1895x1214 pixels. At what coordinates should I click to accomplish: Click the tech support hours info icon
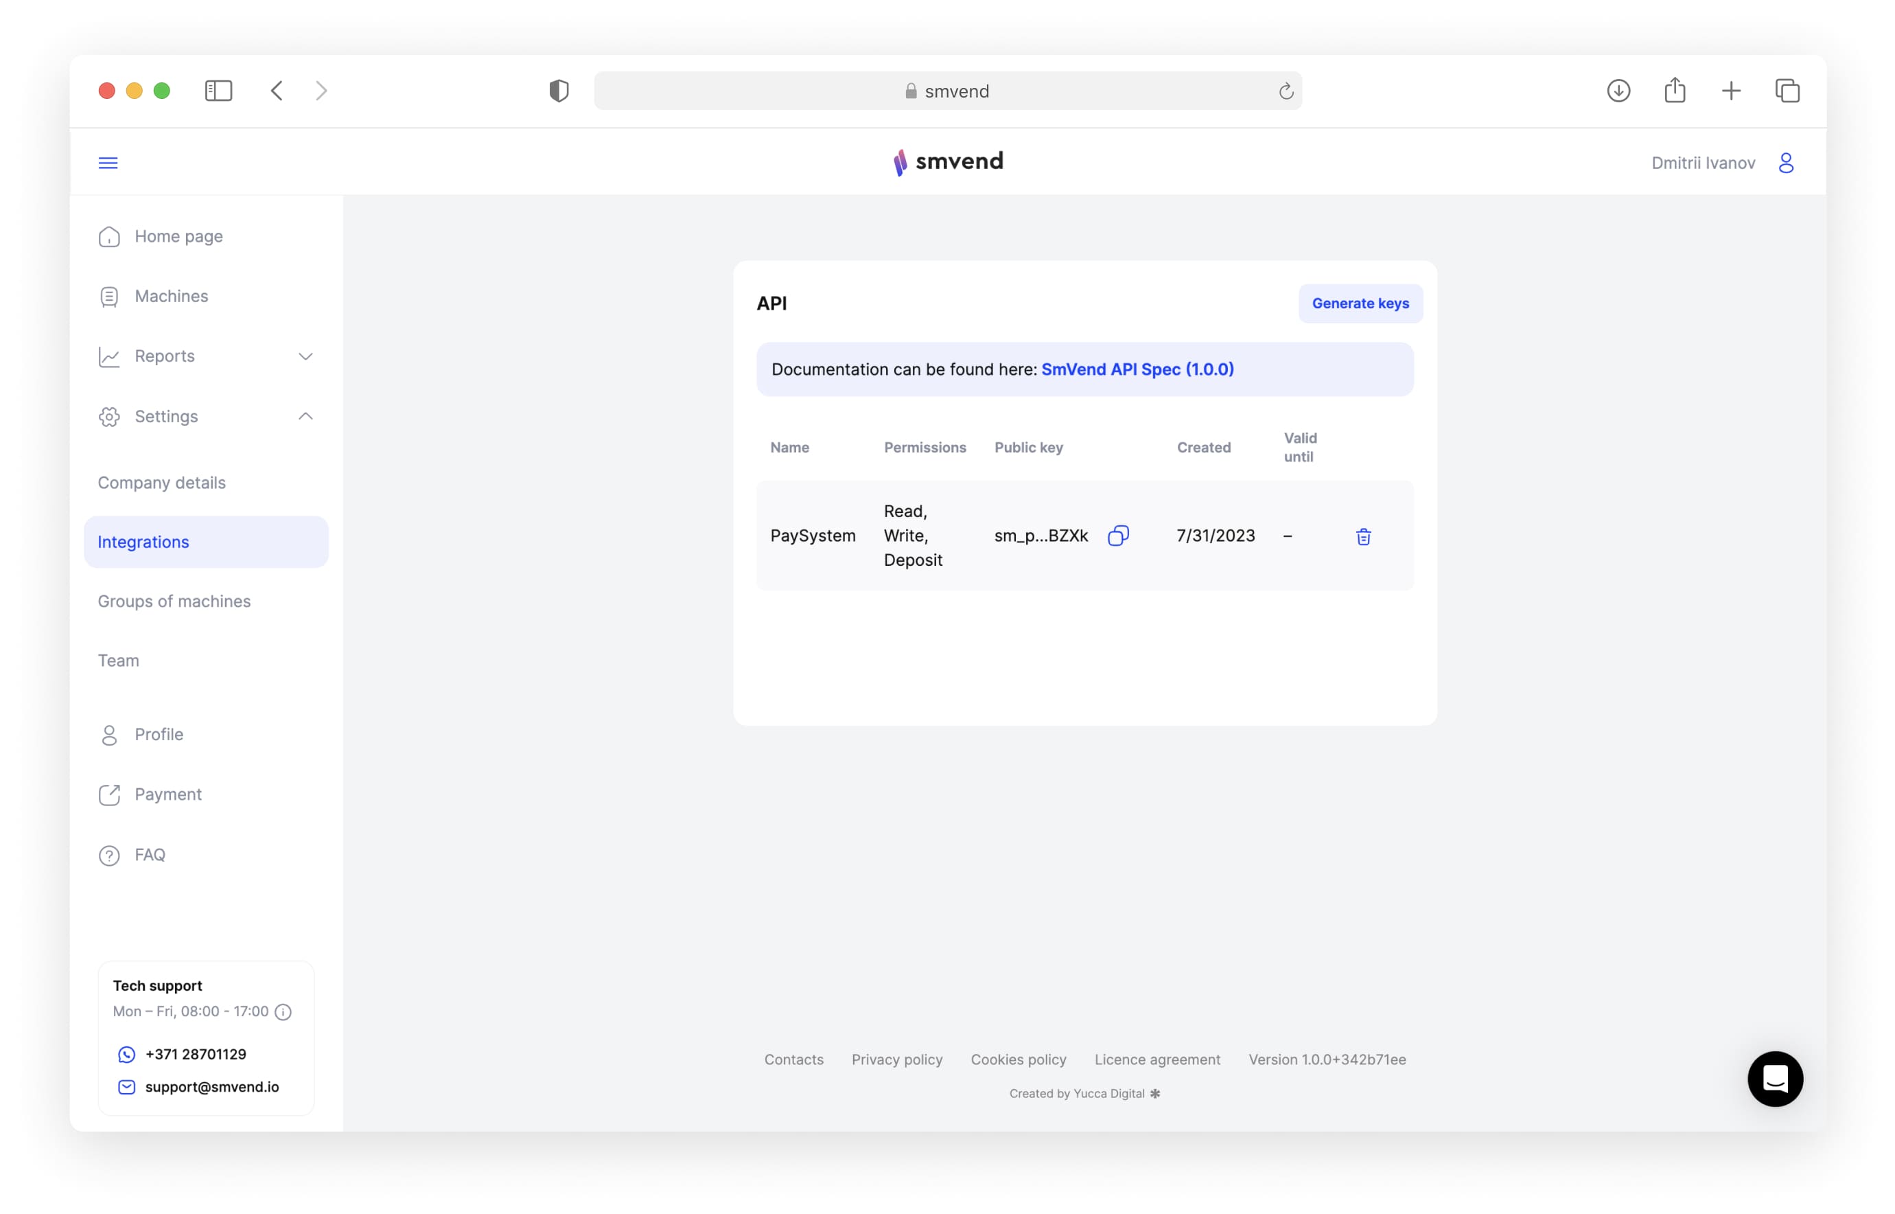coord(283,1011)
